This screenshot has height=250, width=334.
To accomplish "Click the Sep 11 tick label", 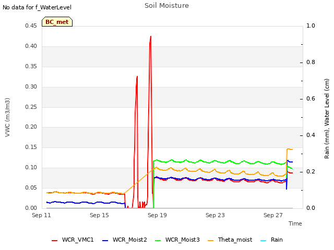I will 41,215.
